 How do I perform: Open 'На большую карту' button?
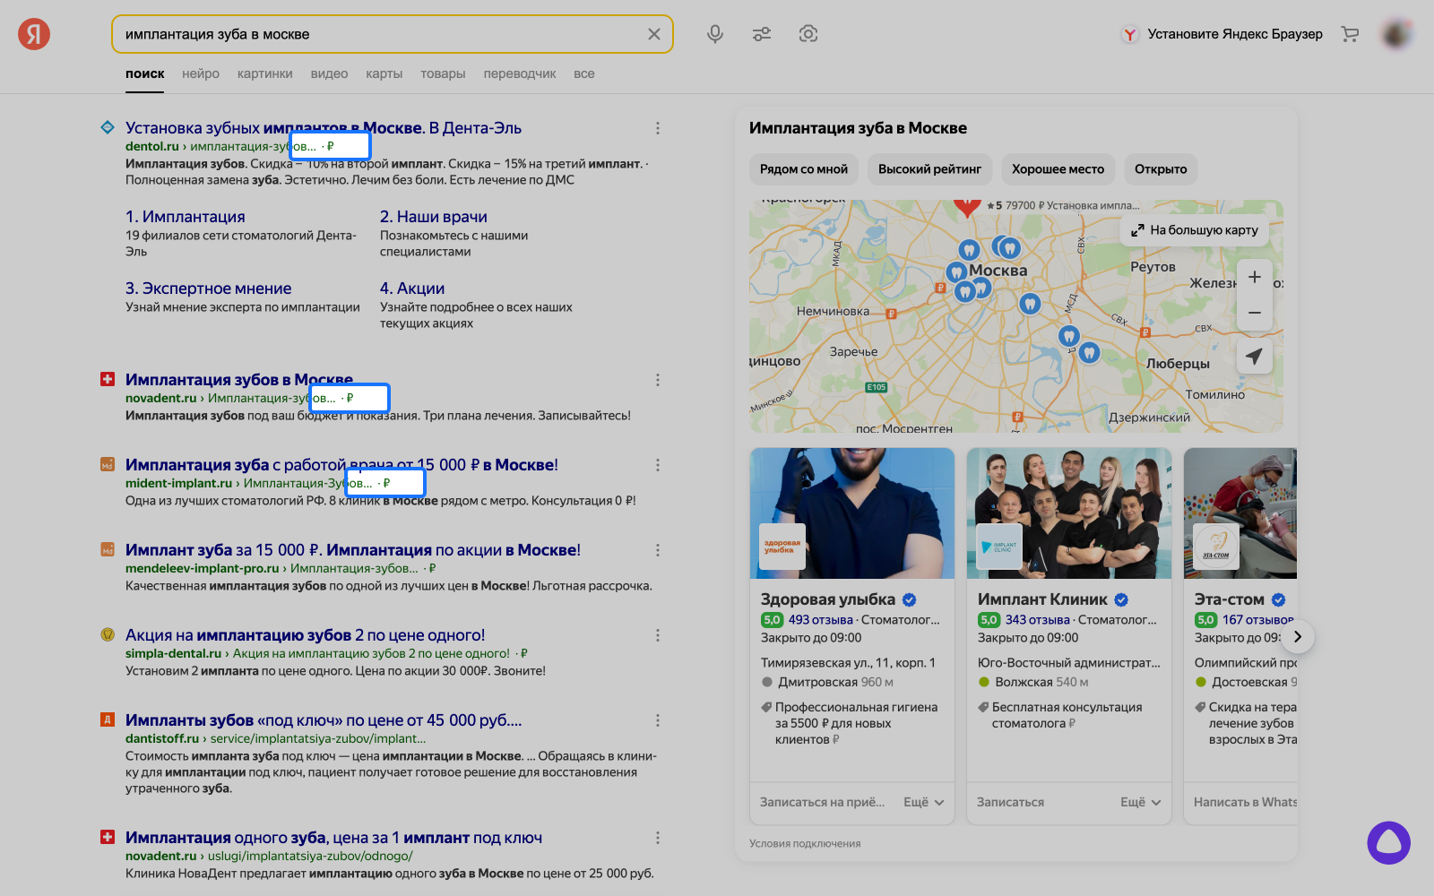(x=1195, y=230)
